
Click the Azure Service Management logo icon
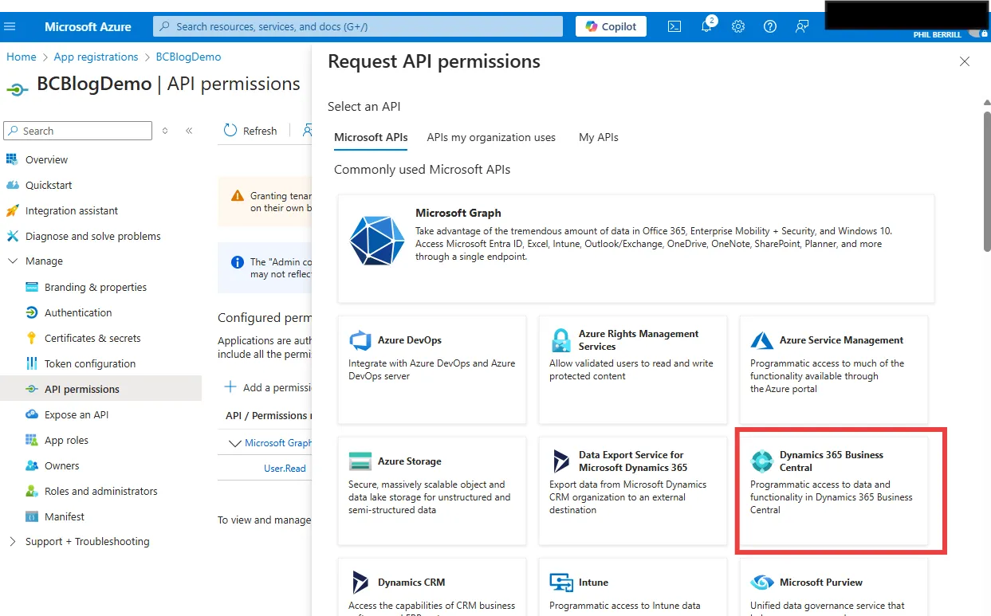762,340
